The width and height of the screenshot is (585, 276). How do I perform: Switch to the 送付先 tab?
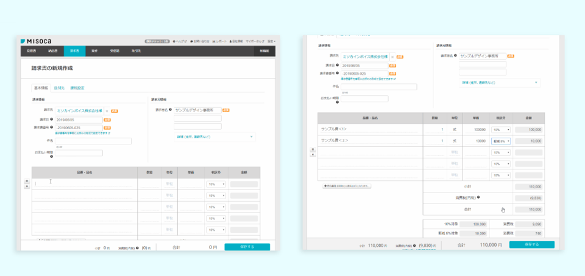[59, 88]
